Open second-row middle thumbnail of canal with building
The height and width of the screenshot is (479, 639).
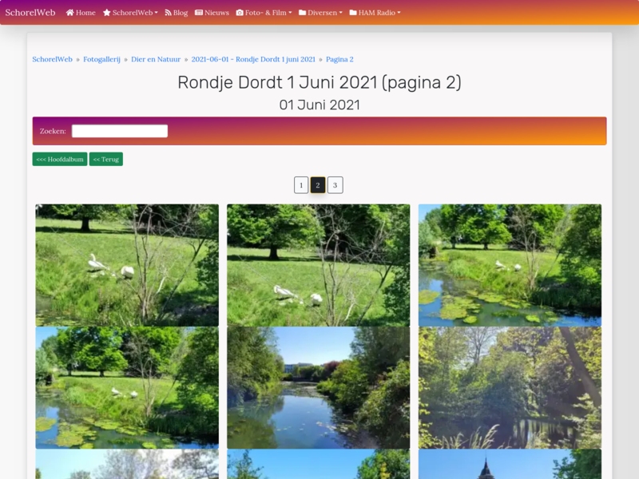(318, 388)
